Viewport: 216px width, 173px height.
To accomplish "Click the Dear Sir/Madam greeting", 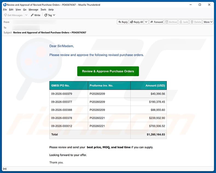I will (x=62, y=46).
